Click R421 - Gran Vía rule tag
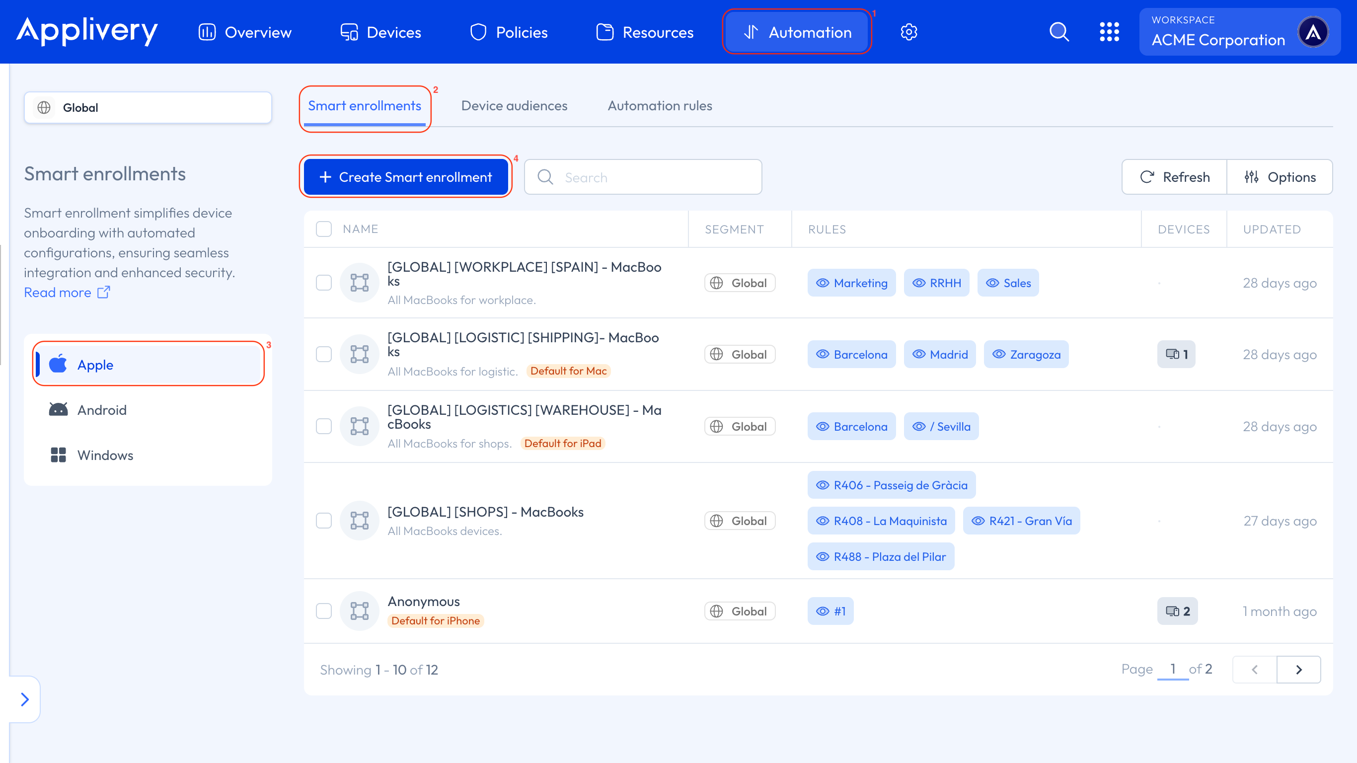Viewport: 1357px width, 763px height. (1021, 521)
